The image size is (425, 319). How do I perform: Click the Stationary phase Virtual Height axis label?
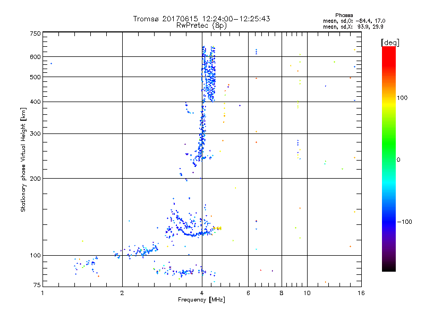[x=23, y=159]
